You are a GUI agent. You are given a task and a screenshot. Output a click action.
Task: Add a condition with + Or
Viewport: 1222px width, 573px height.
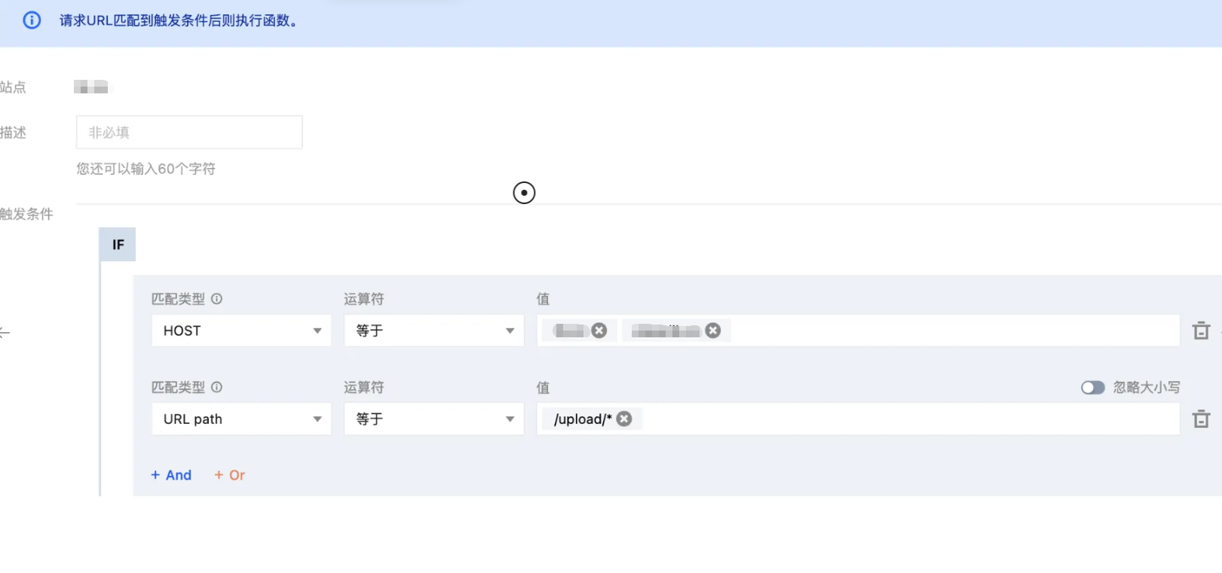click(229, 475)
